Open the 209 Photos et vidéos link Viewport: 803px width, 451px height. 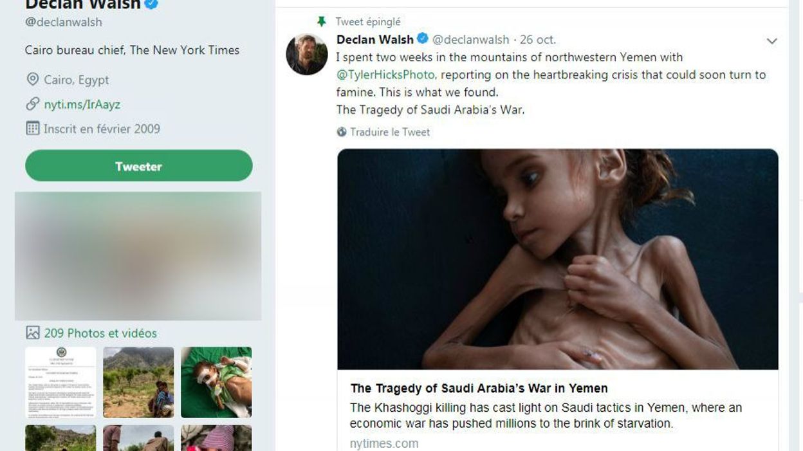[100, 333]
